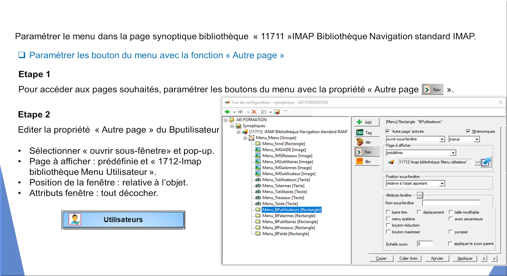Image resolution: width=507 pixels, height=276 pixels.
Task: Click the Menu_IMGAIDE image icon
Action: click(x=258, y=150)
